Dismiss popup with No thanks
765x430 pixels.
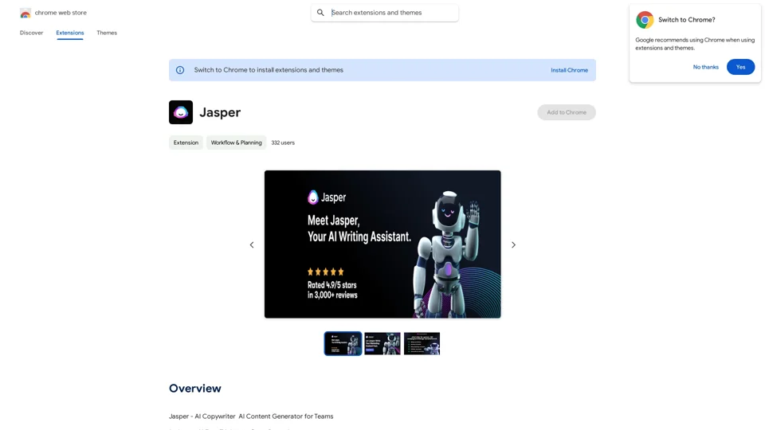(x=705, y=67)
